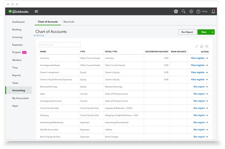225x149 pixels.
Task: Expand action dropdown for Retained Earnings row
Action: (207, 87)
